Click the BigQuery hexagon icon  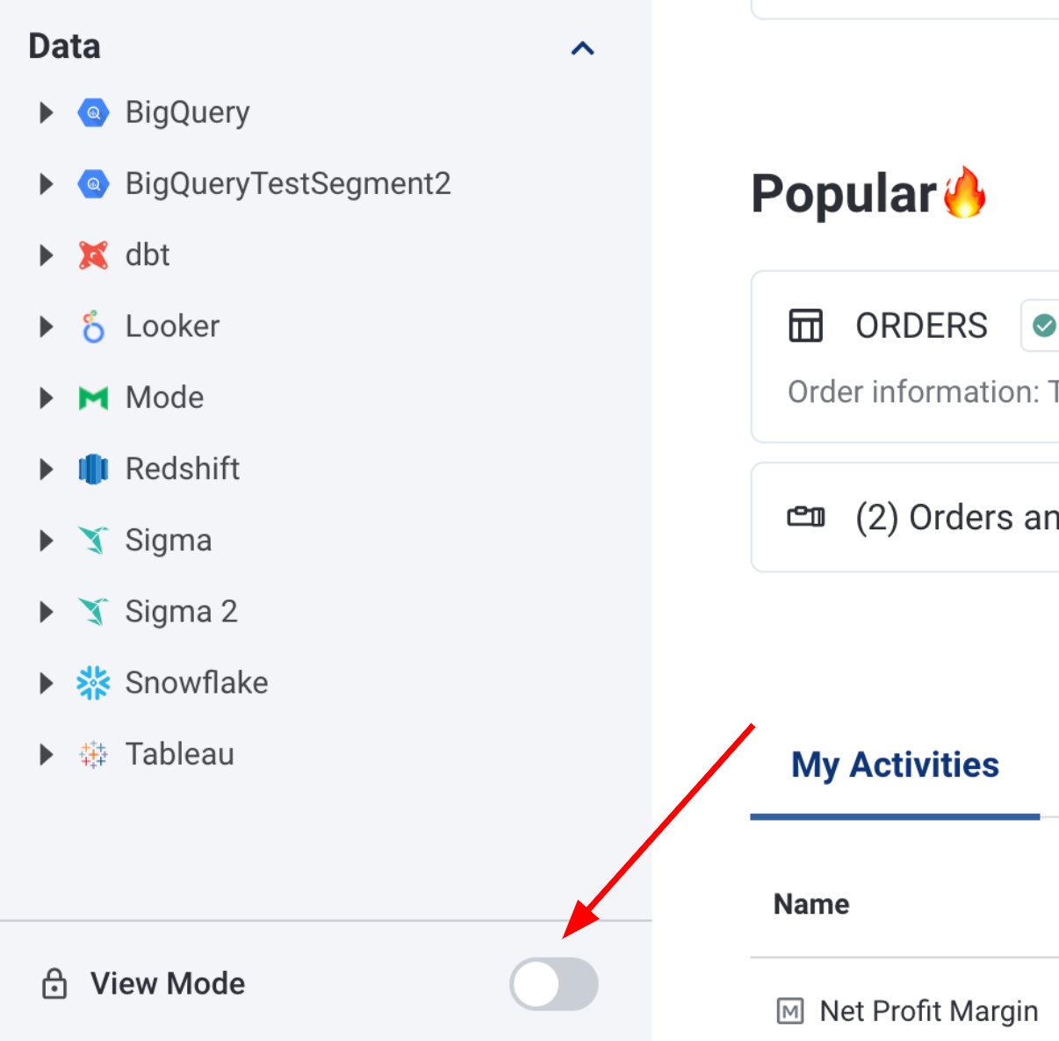[93, 112]
